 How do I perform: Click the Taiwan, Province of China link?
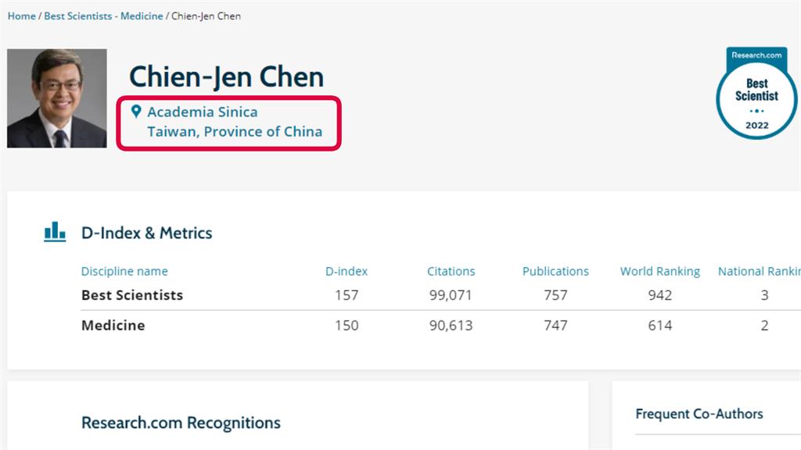coord(235,131)
